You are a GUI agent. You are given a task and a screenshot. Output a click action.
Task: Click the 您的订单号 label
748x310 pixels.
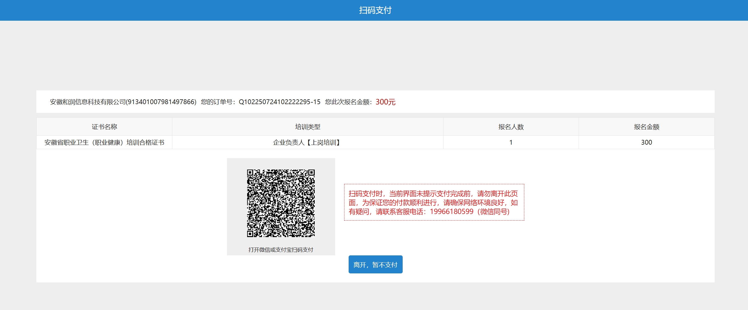(218, 102)
